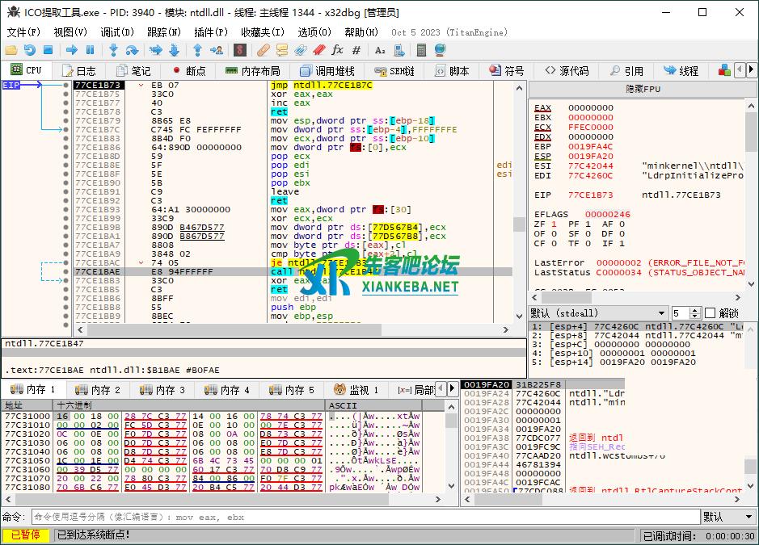Run the program with the arrow icon
759x545 pixels.
72,50
